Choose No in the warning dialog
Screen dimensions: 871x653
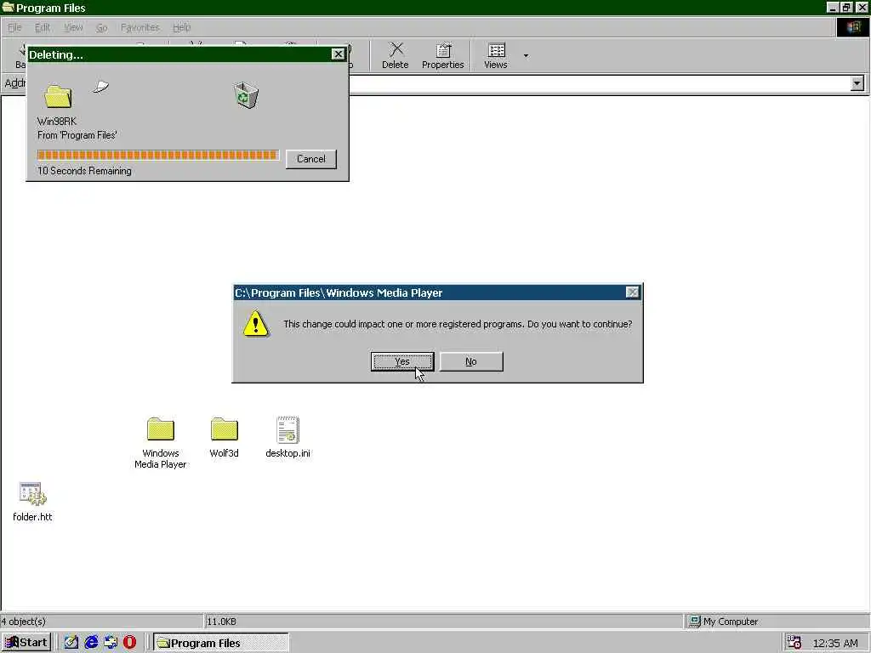pyautogui.click(x=471, y=361)
